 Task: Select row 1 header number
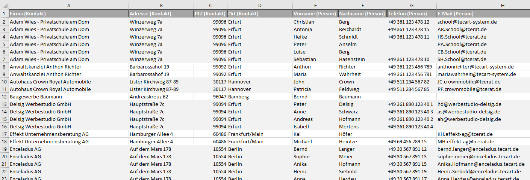[x=4, y=13]
